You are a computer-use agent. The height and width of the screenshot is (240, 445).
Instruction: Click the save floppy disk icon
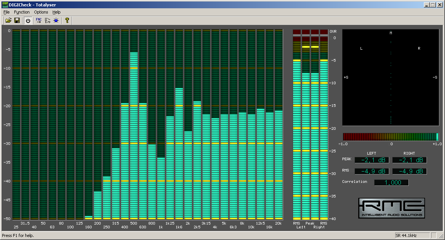pos(17,20)
